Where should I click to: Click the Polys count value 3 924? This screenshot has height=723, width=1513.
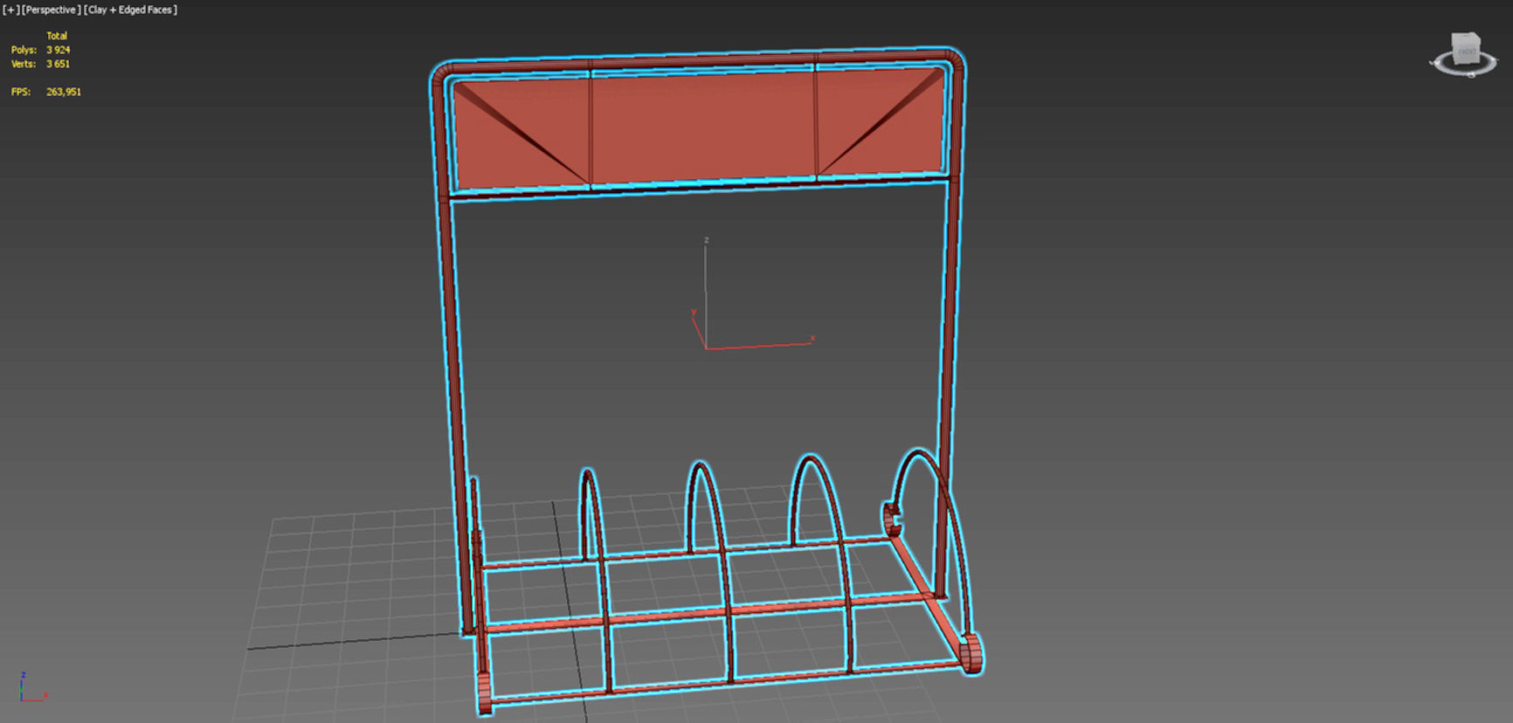(x=59, y=50)
